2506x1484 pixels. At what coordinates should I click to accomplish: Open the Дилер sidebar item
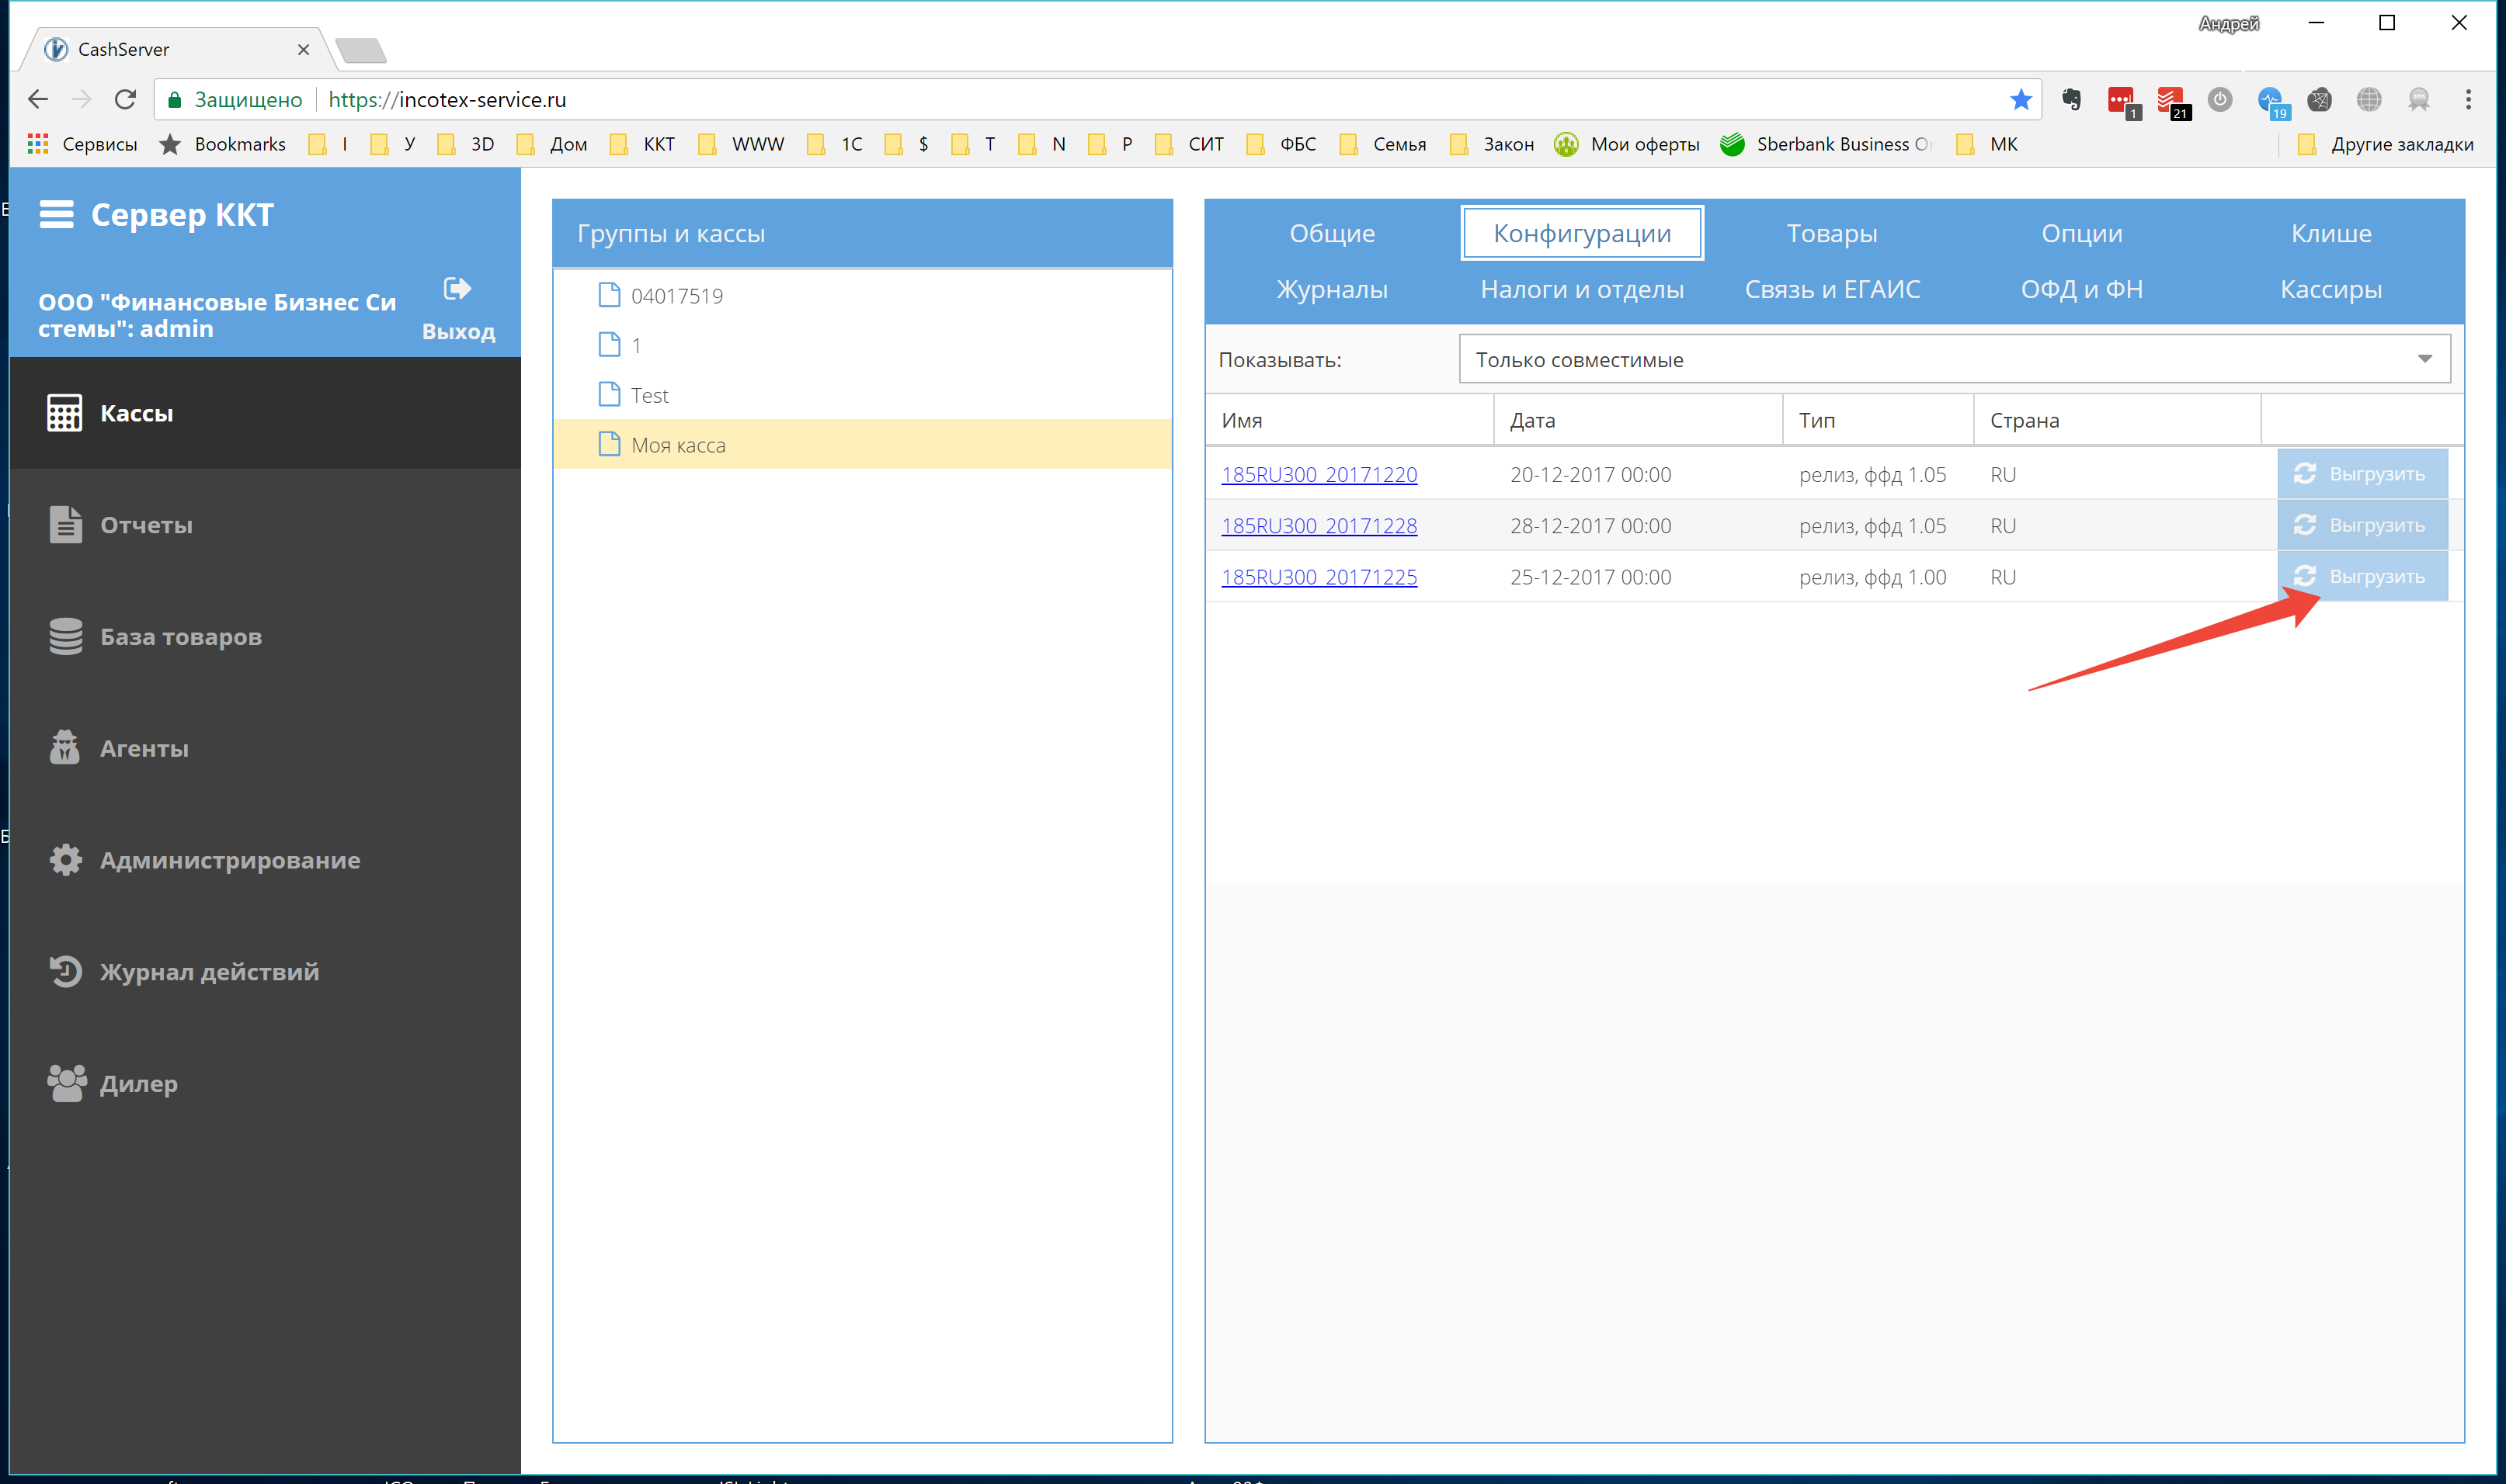[x=138, y=1083]
